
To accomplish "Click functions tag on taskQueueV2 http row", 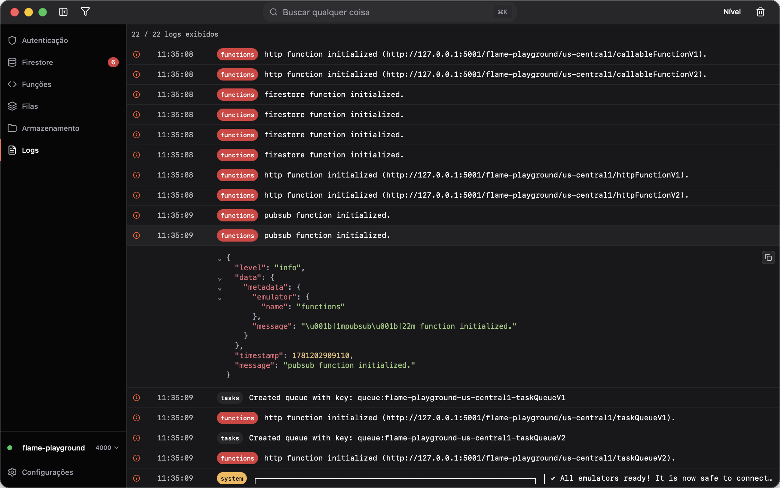I will pos(237,458).
